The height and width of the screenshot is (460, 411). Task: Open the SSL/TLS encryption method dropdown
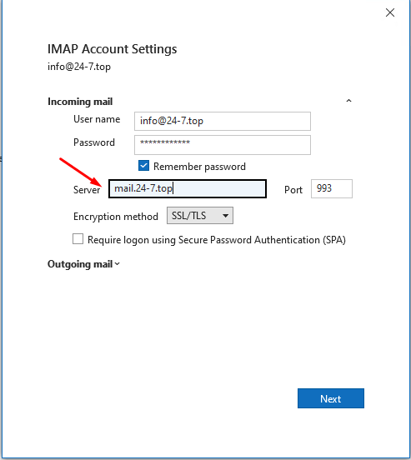tap(200, 216)
